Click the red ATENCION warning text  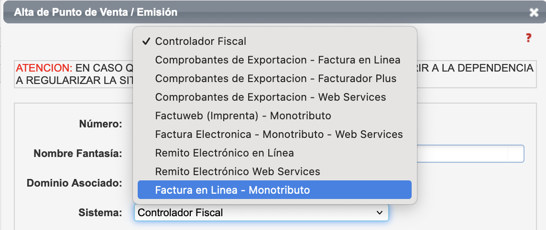(44, 68)
